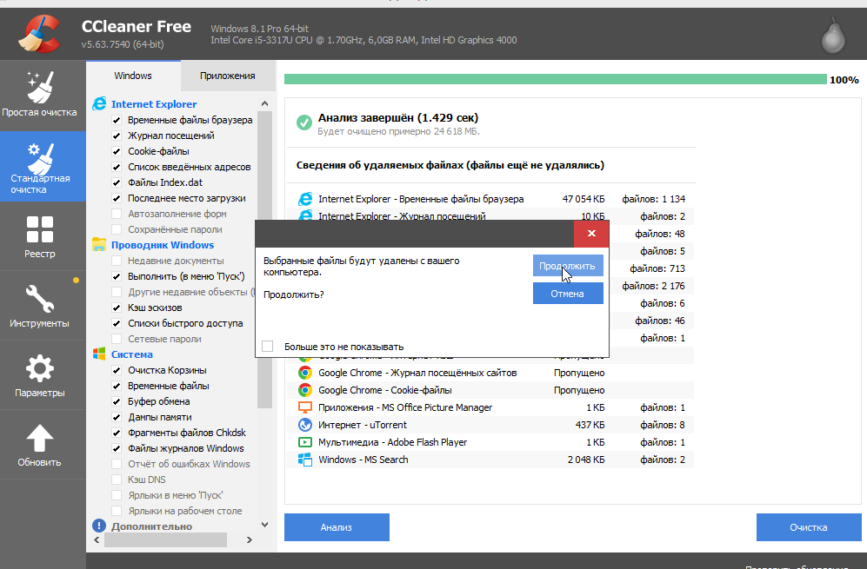Click Продолжить button in dialog

(x=568, y=266)
